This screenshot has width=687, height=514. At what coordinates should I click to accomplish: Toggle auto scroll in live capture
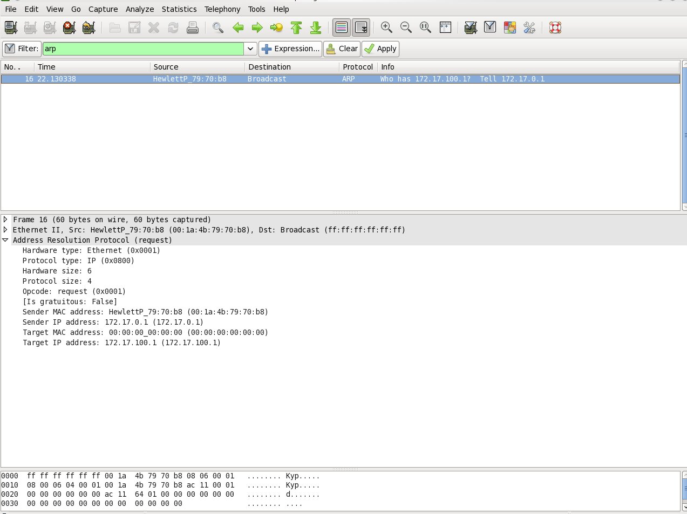tap(361, 28)
